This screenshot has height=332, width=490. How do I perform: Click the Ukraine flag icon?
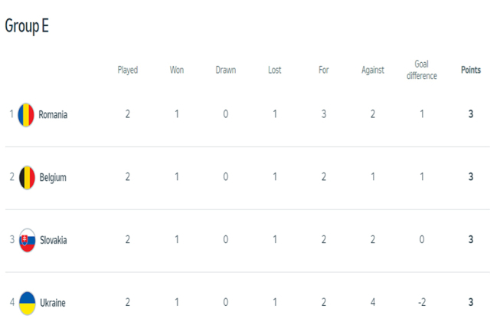pyautogui.click(x=28, y=303)
